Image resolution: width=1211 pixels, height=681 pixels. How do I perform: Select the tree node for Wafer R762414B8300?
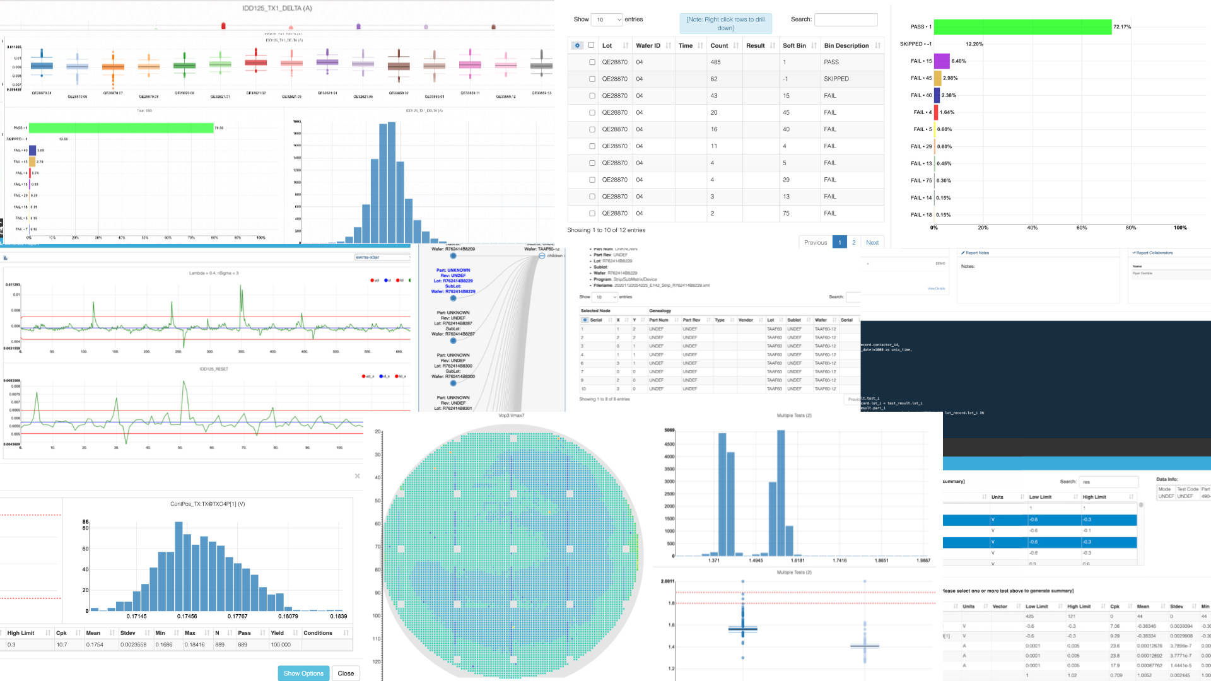(453, 383)
